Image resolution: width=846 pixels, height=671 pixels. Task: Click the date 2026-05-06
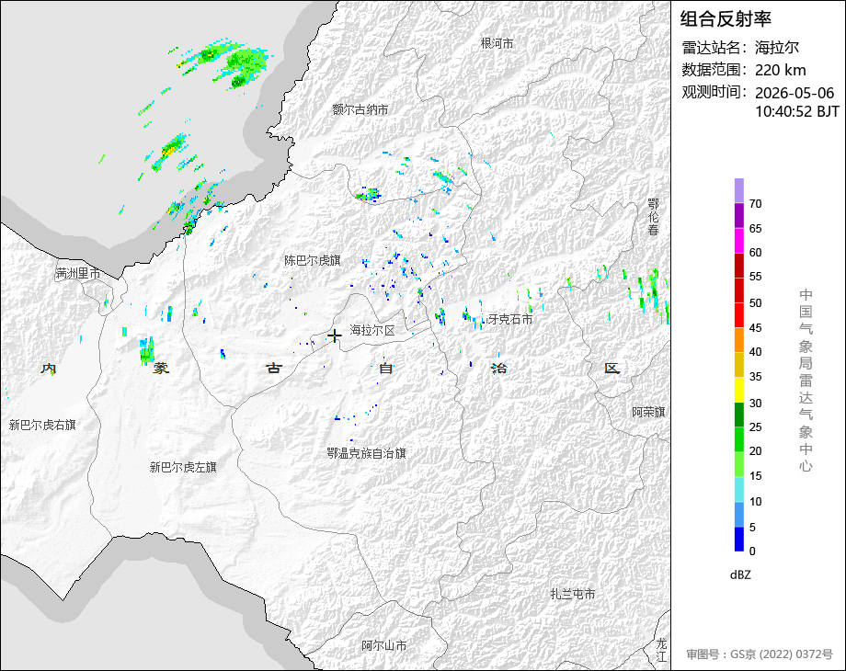[x=795, y=93]
